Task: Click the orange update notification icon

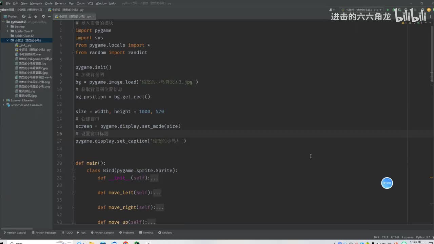Action: pos(429,10)
